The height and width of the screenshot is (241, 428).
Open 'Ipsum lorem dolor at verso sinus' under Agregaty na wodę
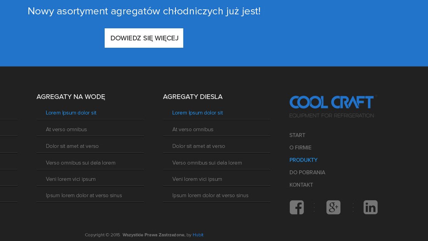click(x=84, y=195)
